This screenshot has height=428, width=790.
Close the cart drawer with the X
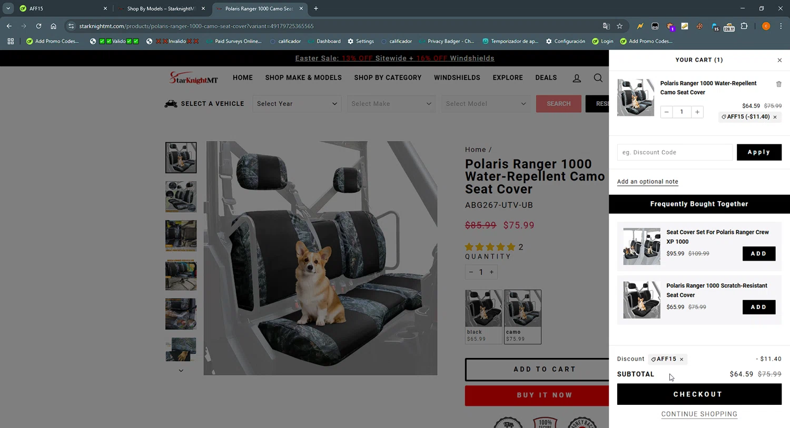point(779,60)
